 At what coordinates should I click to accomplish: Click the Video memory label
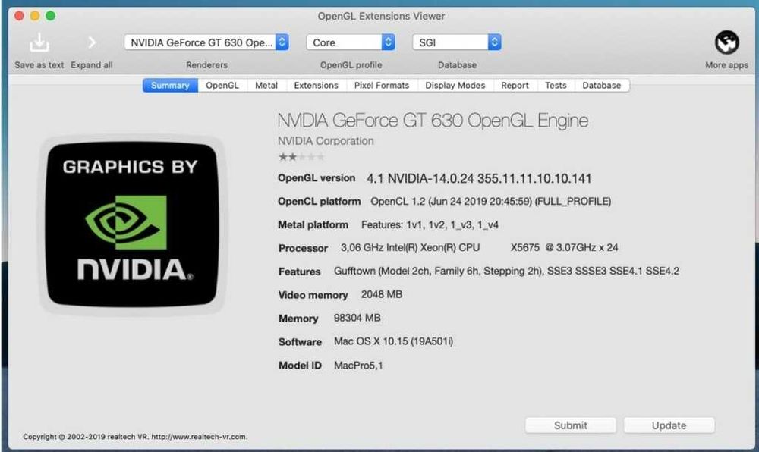tap(313, 295)
